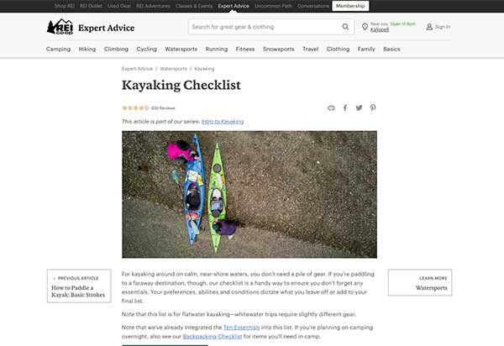Click the Membership button

click(x=350, y=6)
